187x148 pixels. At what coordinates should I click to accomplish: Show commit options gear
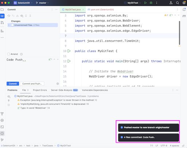[58, 84]
